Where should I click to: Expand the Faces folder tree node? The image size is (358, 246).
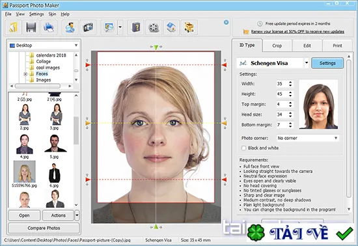tap(25, 74)
